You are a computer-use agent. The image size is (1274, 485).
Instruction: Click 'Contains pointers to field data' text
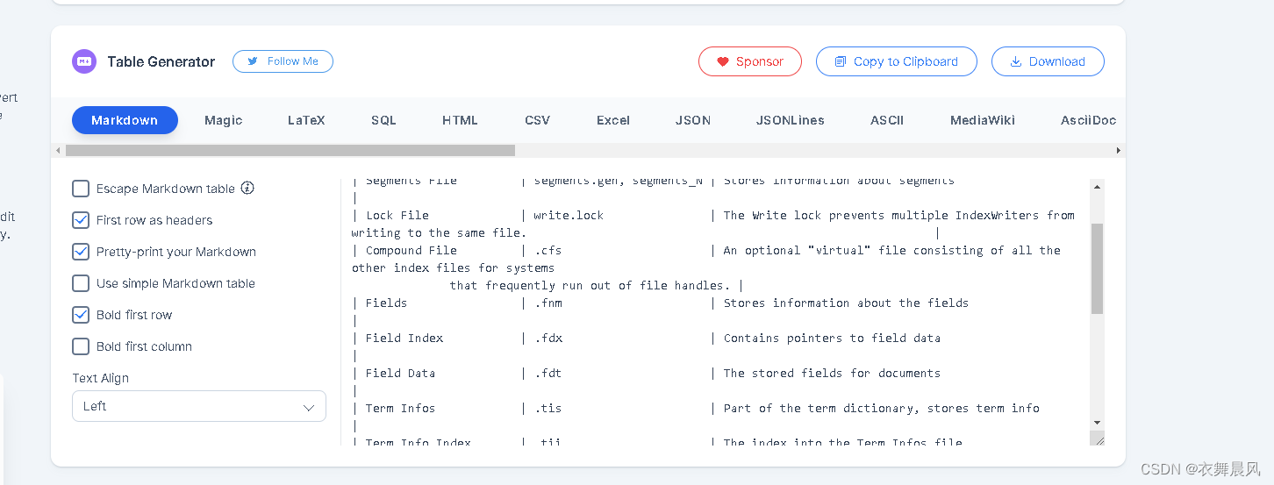832,338
